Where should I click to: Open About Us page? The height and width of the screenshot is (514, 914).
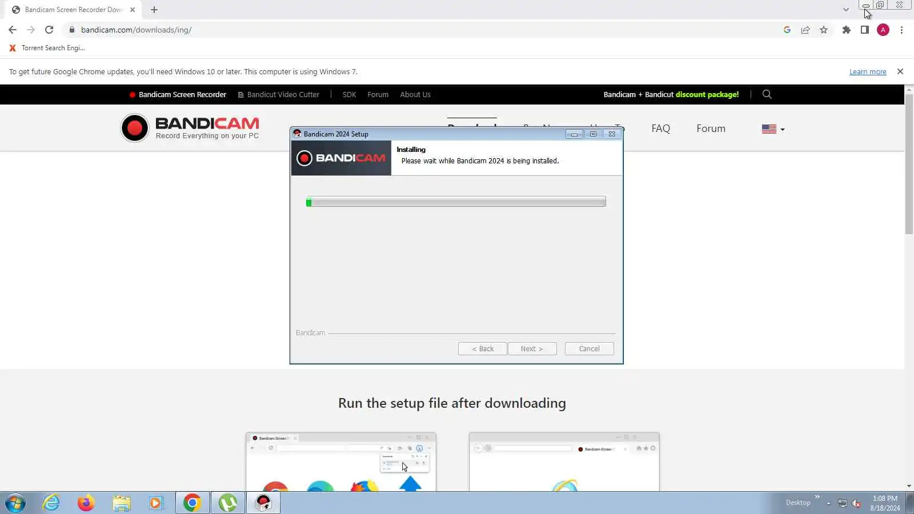tap(415, 94)
